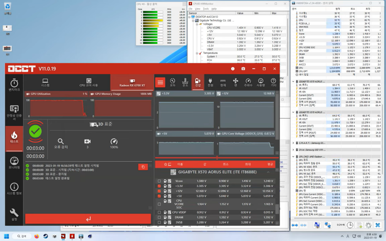Viewport: 386px width, 241px height.
Task: Open File menu in HWMonitor
Action: click(190, 9)
